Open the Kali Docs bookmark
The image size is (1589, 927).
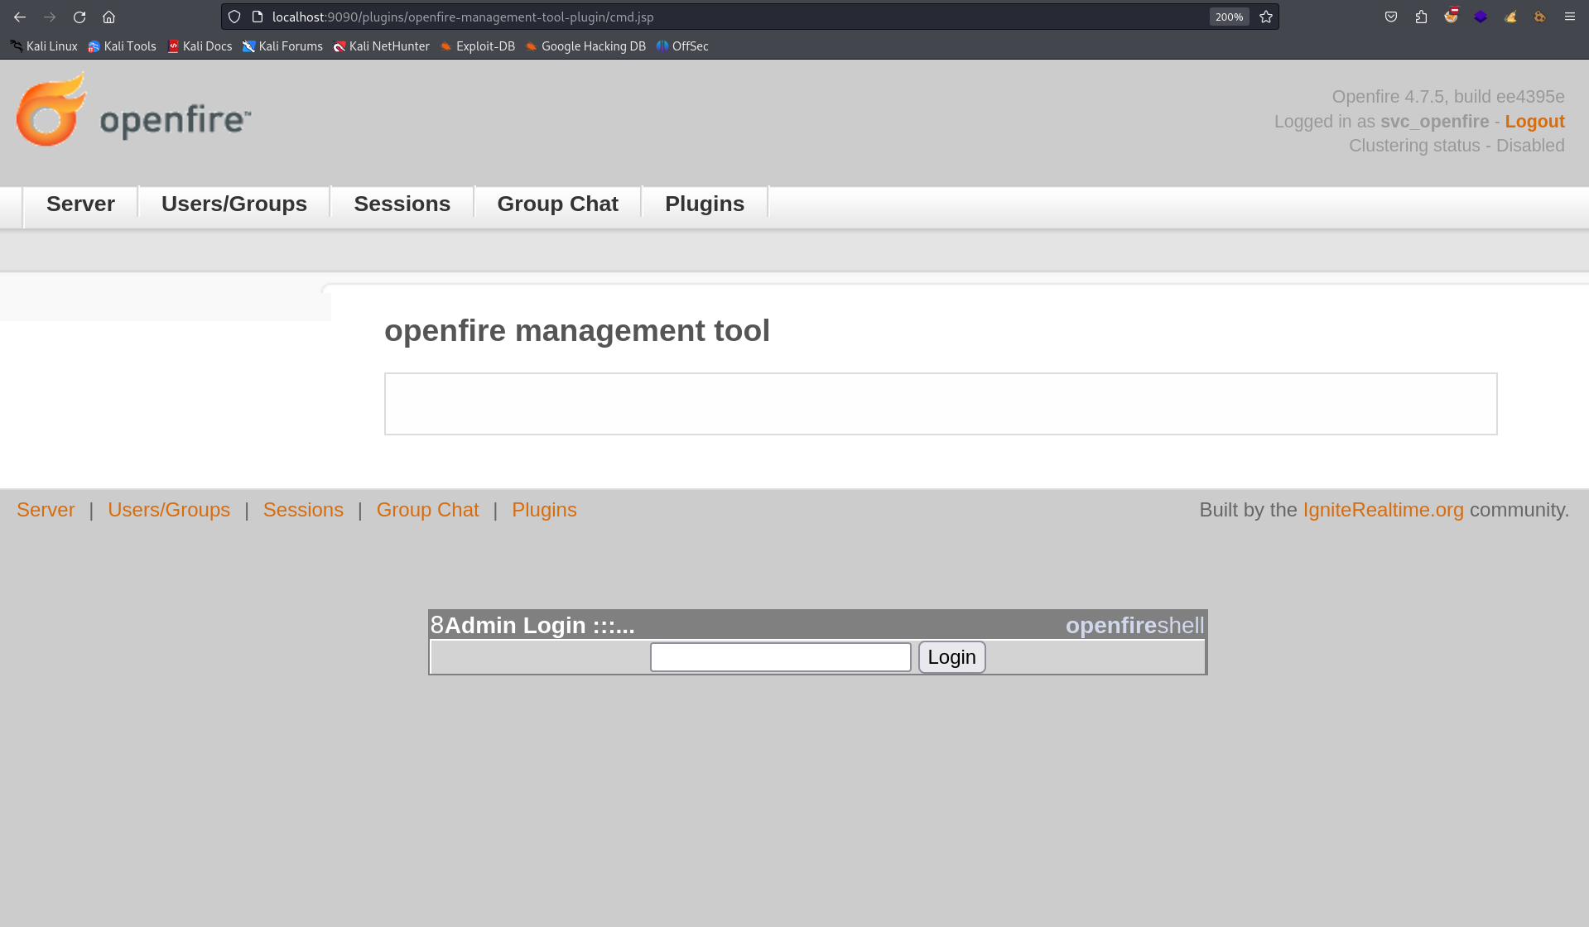(x=200, y=46)
